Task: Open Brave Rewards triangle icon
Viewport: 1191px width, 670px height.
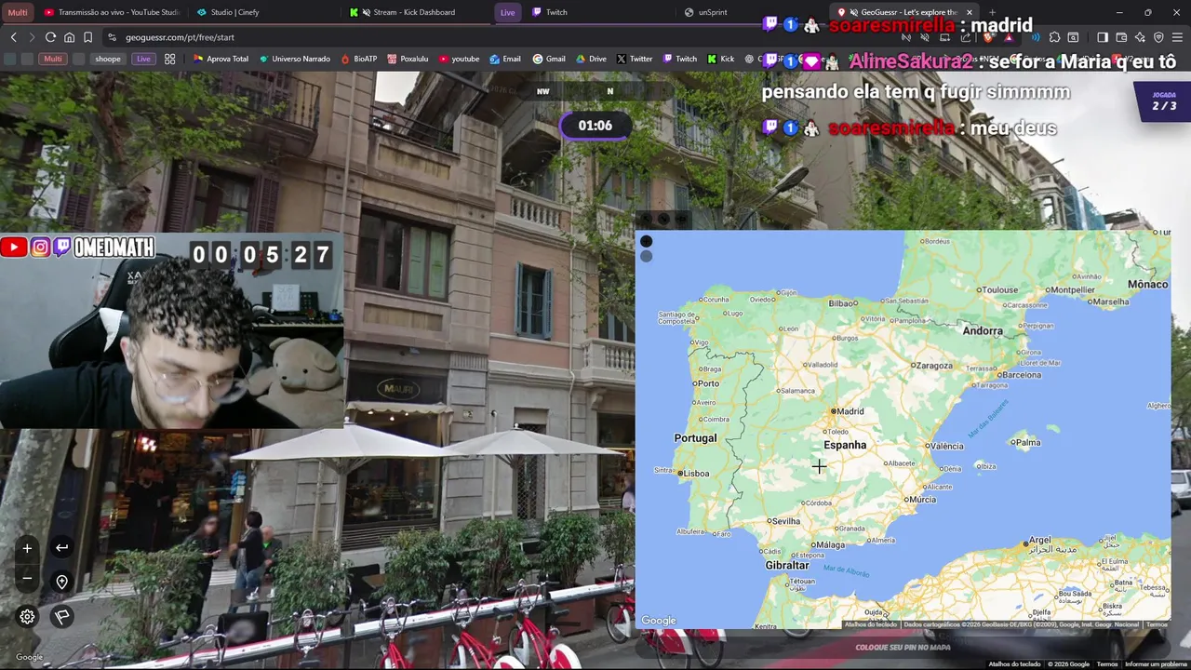Action: point(1009,37)
